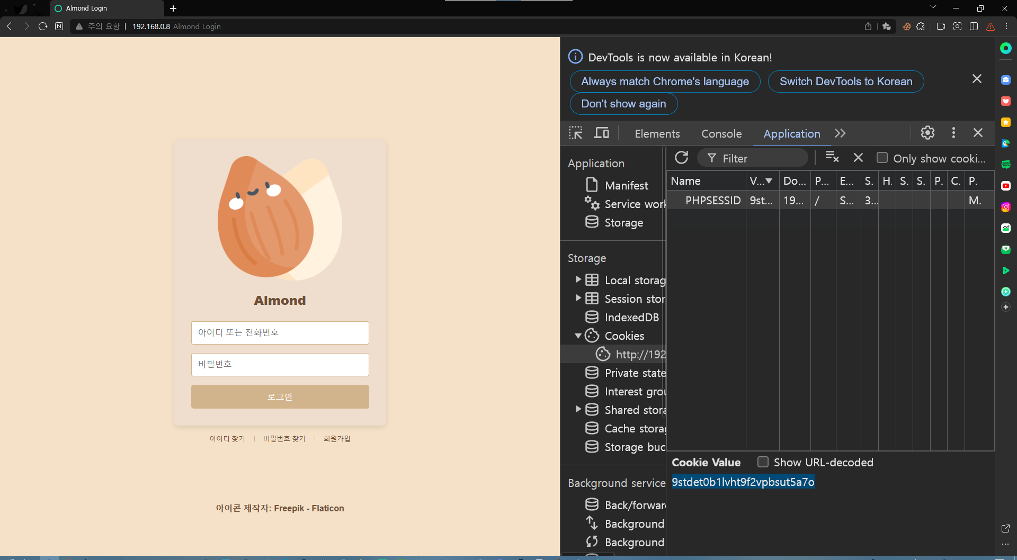
Task: Open browser three-dot menu
Action: coord(1006,26)
